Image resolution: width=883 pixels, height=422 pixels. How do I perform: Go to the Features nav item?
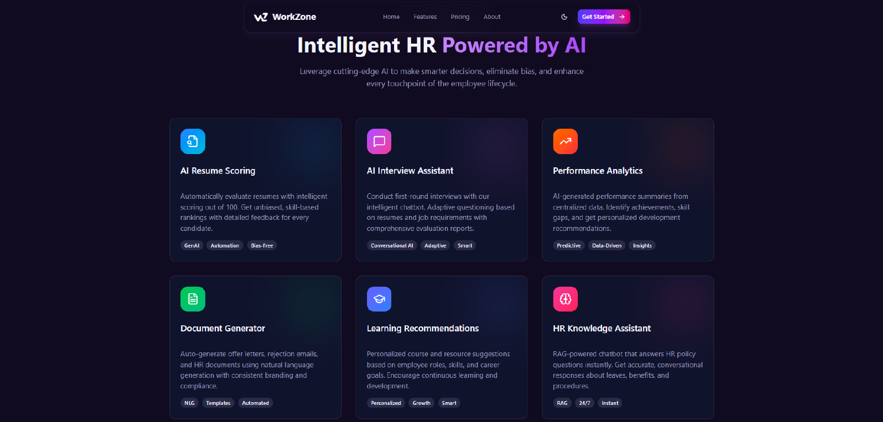[x=425, y=17]
